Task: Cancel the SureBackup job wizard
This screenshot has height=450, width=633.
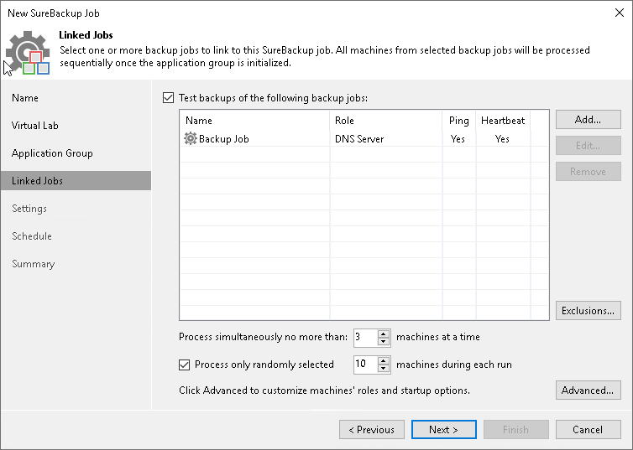Action: tap(589, 430)
